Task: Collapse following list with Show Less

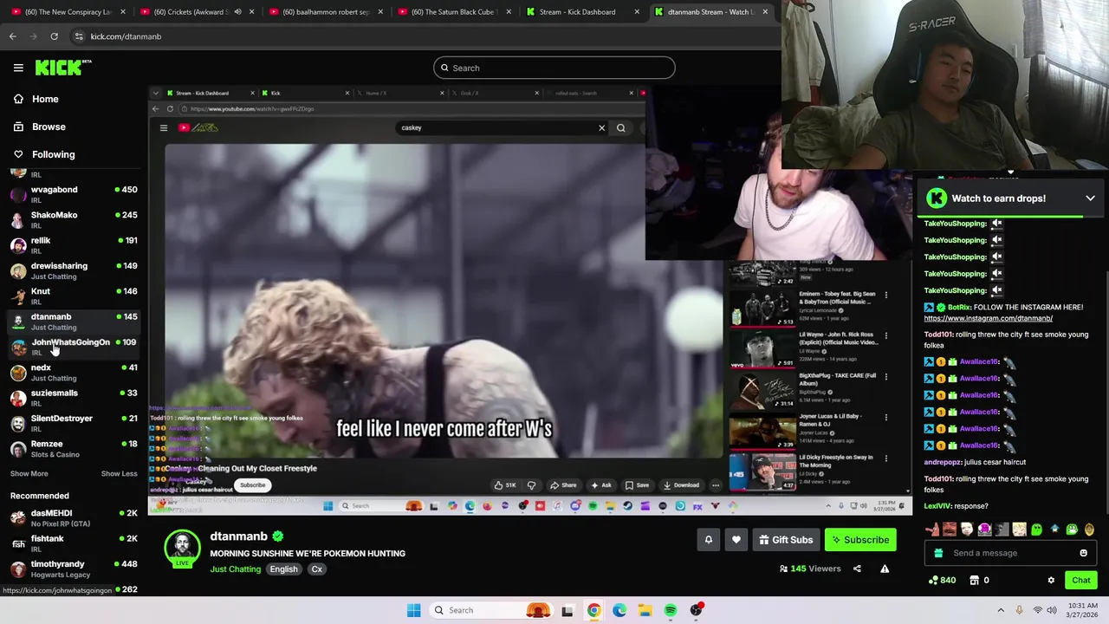Action: 119,474
